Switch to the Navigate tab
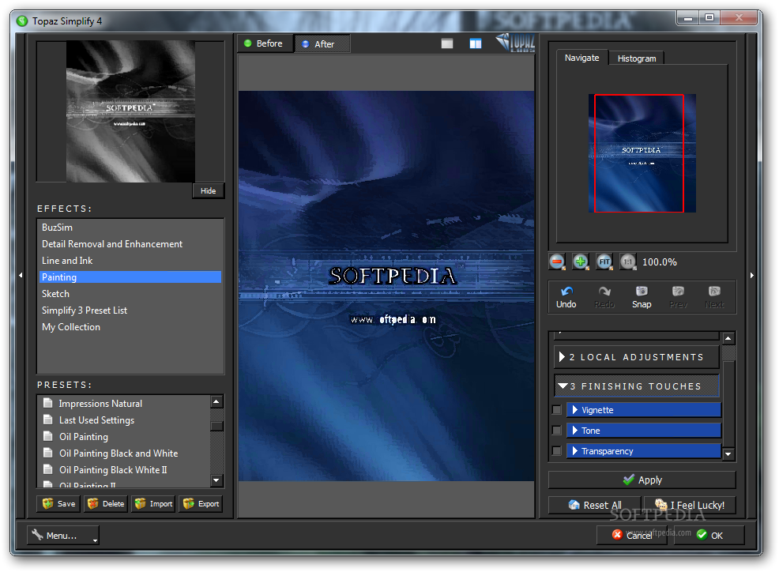Screen dimensions: 779x572 point(581,58)
